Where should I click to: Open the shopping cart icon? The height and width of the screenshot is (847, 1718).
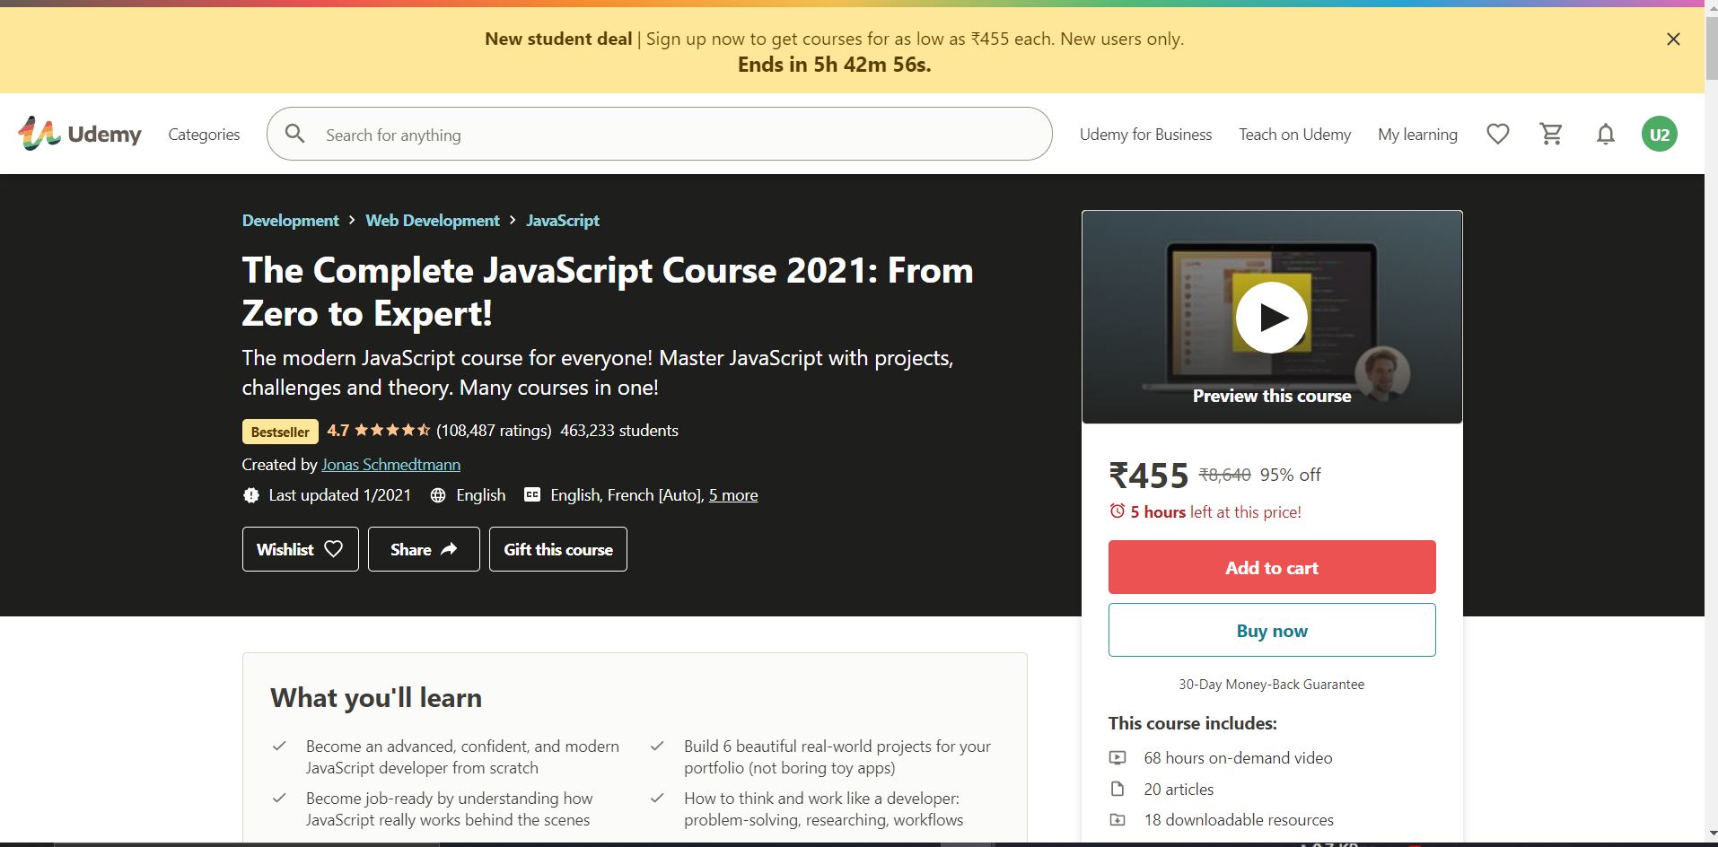point(1551,134)
